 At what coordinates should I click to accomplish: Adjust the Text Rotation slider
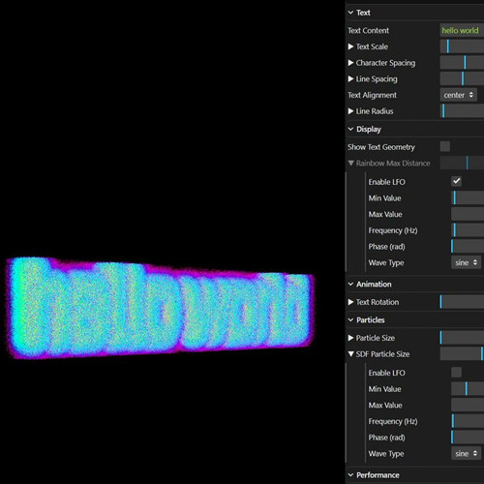462,302
